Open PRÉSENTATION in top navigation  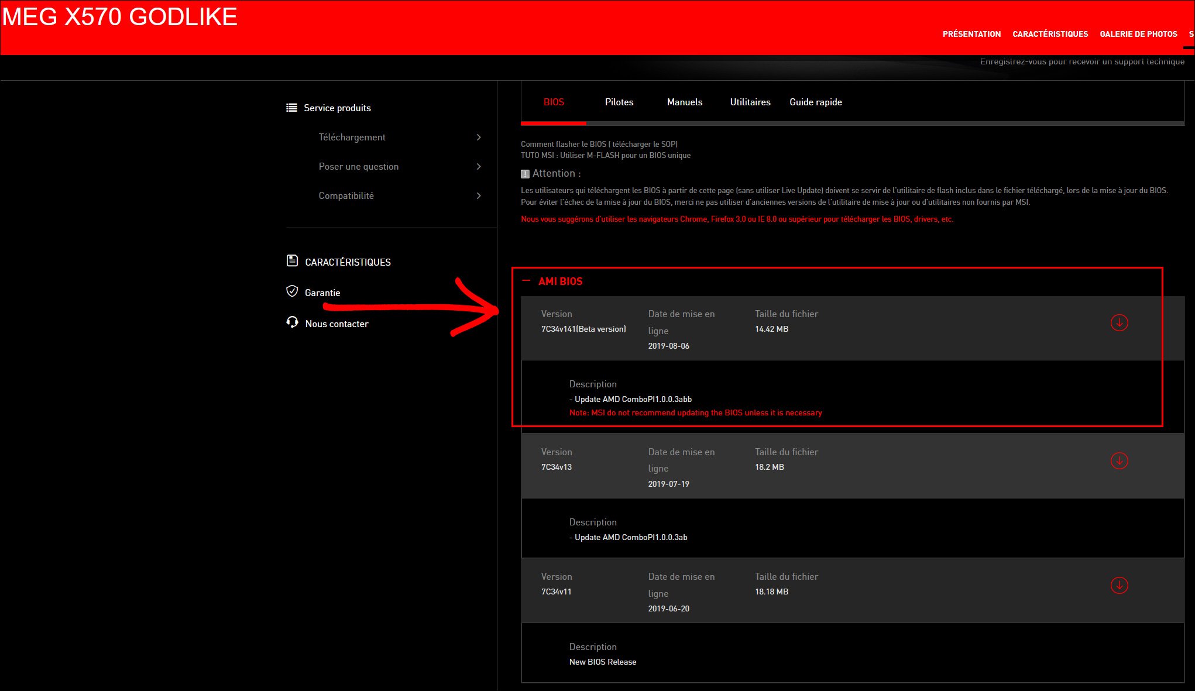(971, 34)
